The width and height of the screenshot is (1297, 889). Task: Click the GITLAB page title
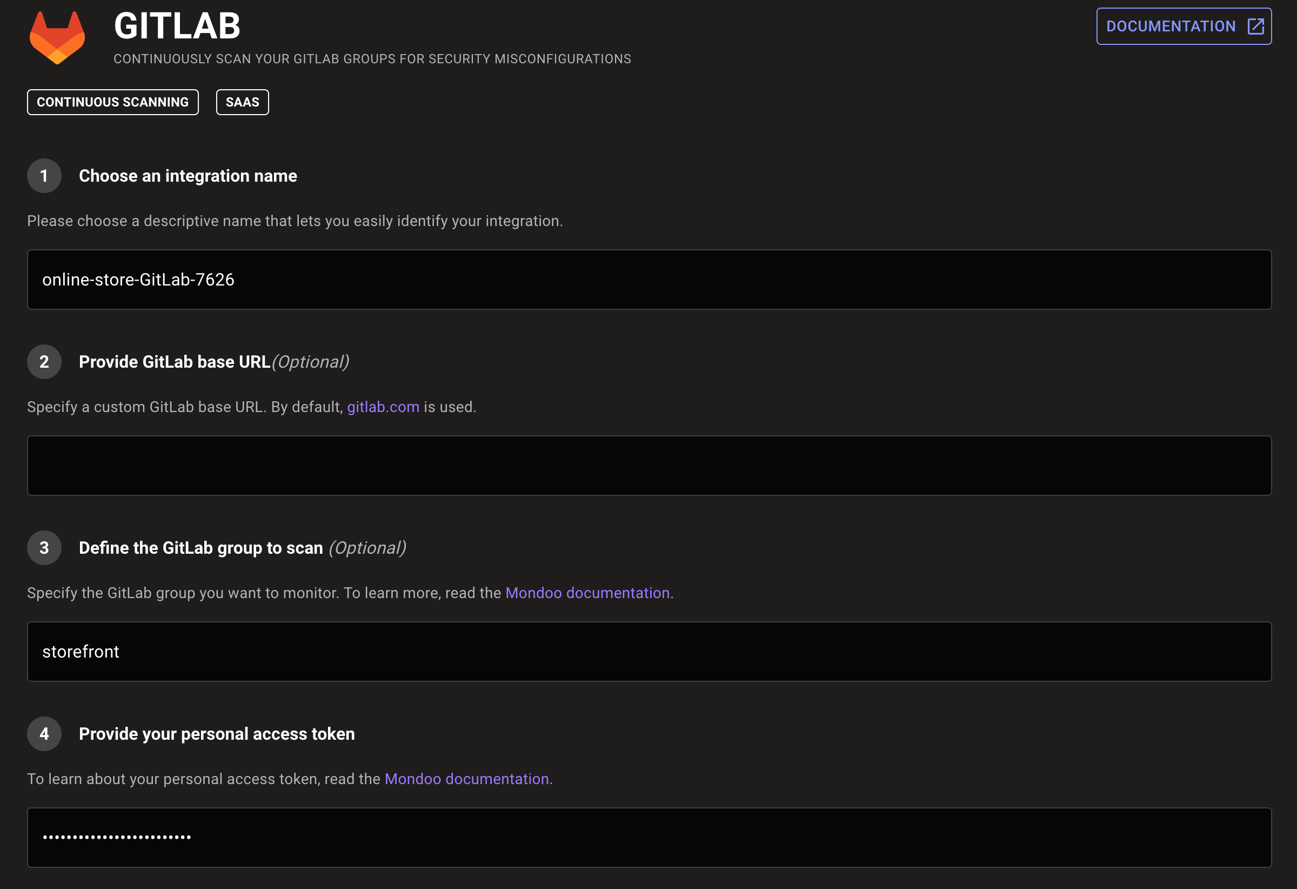(x=177, y=26)
